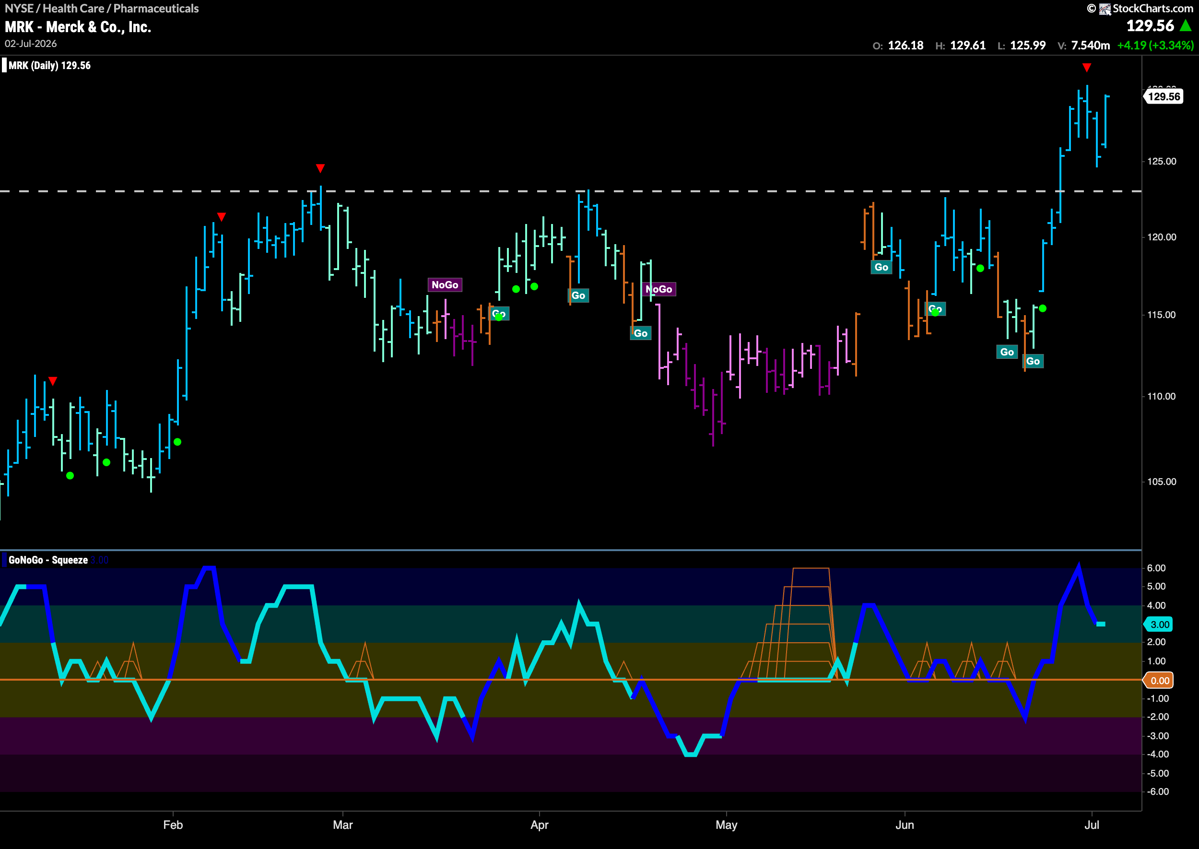Image resolution: width=1199 pixels, height=849 pixels.
Task: Click the NoGo label in April
Action: pyautogui.click(x=659, y=289)
